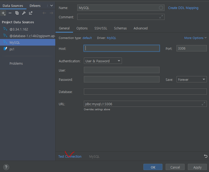Focus the Host input field
The width and height of the screenshot is (209, 172).
click(121, 48)
